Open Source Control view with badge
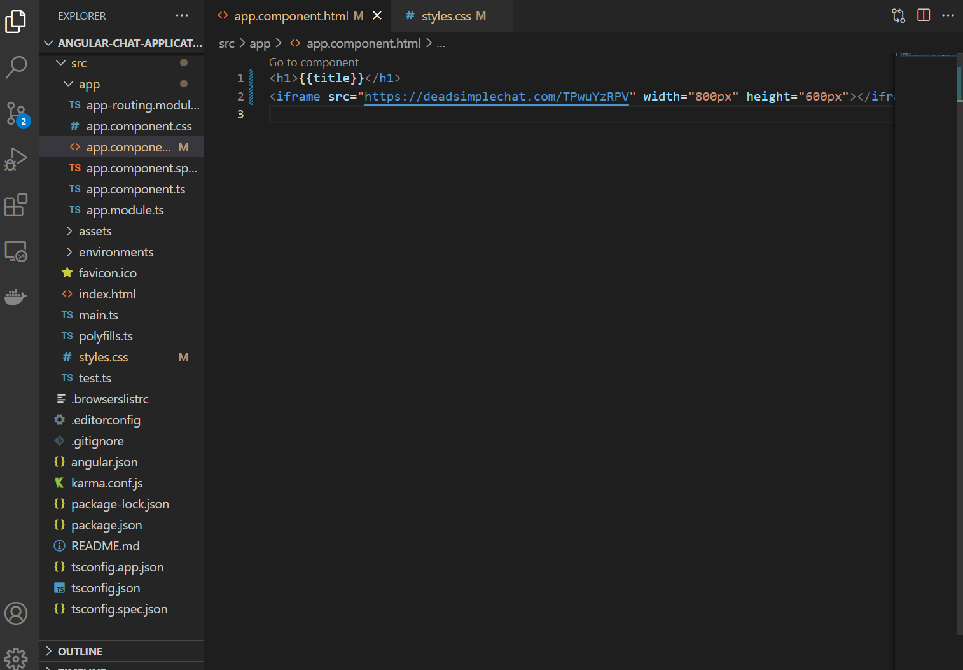 point(16,113)
